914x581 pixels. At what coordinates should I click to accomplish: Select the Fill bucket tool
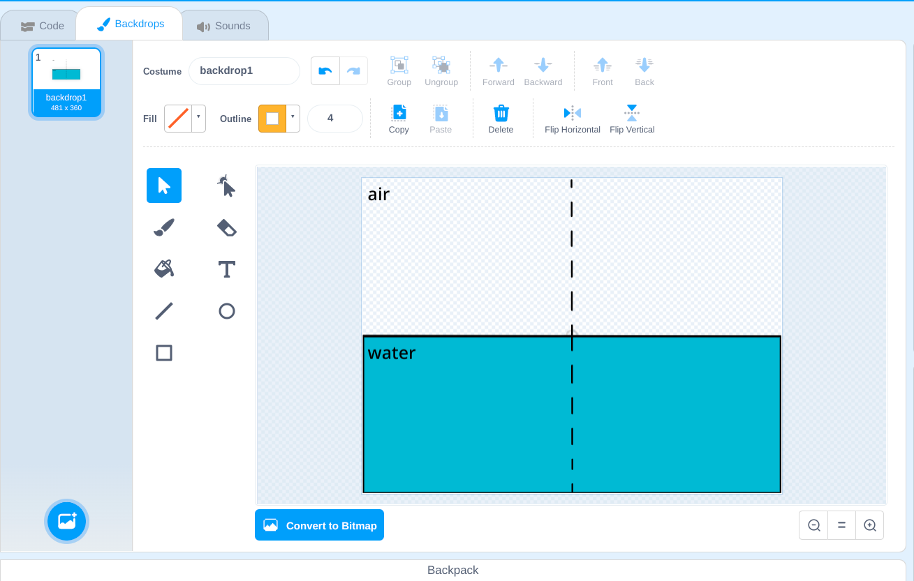click(164, 269)
